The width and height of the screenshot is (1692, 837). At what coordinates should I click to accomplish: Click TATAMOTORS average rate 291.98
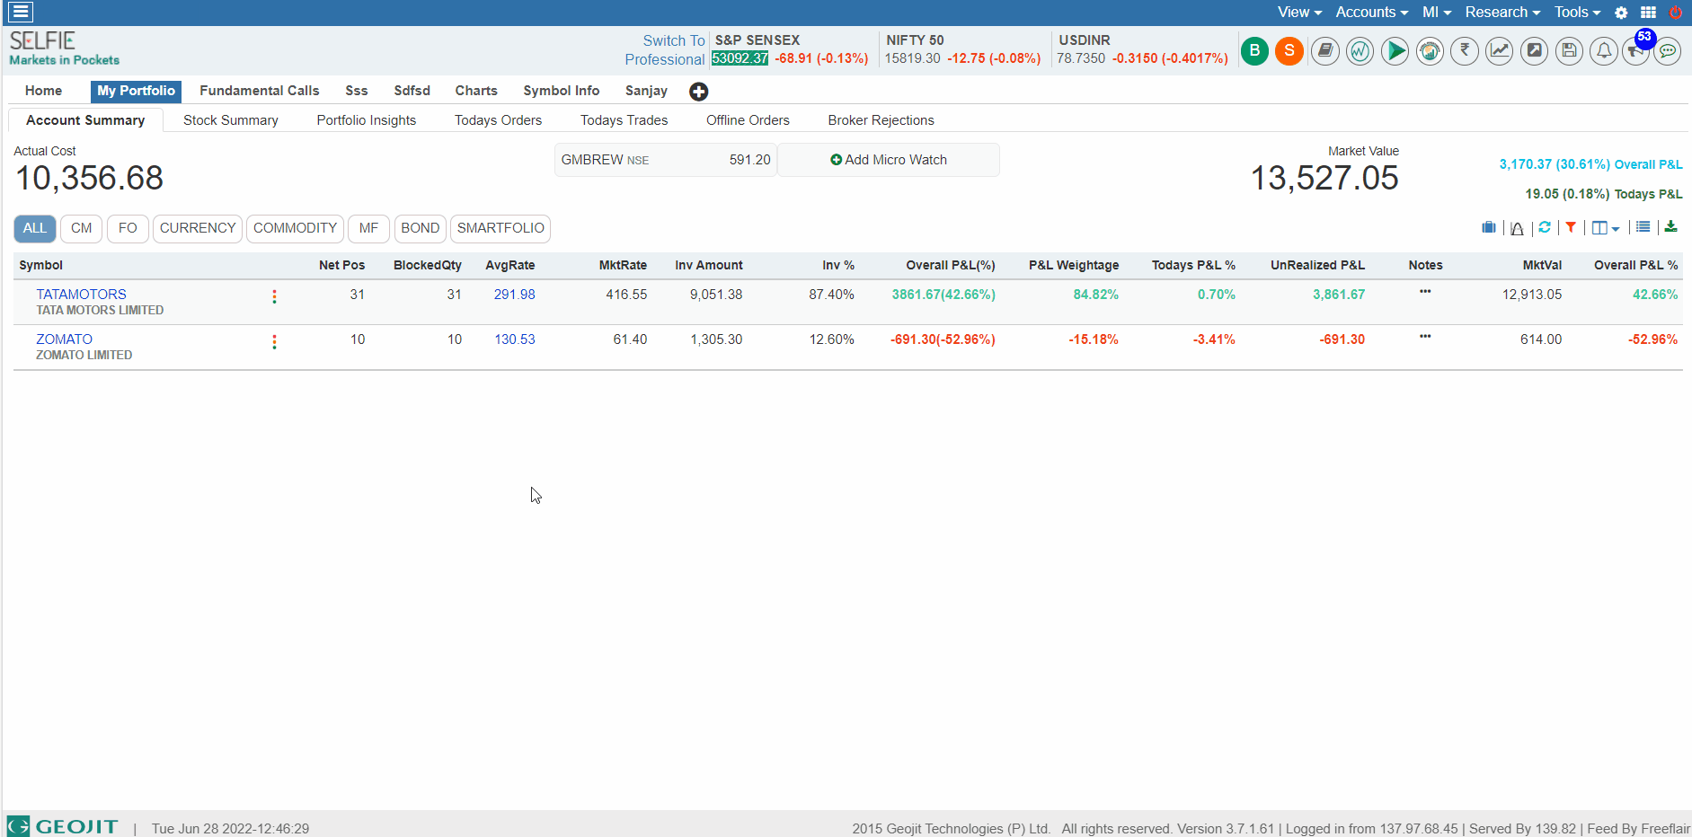pos(515,295)
